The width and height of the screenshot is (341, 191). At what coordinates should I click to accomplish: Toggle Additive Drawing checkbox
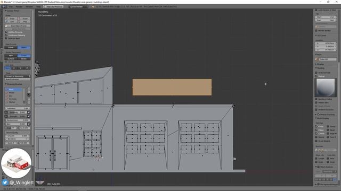(6, 32)
